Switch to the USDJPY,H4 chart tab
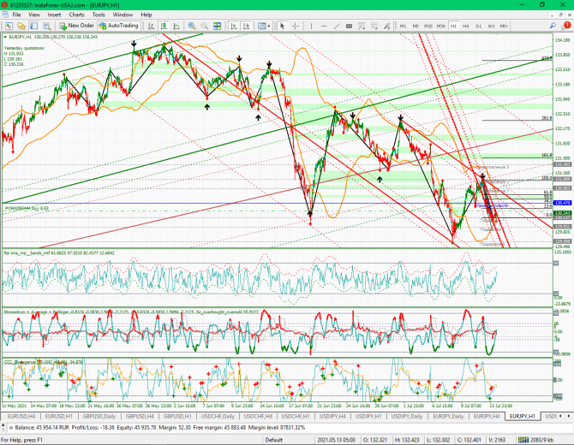 click(x=332, y=416)
